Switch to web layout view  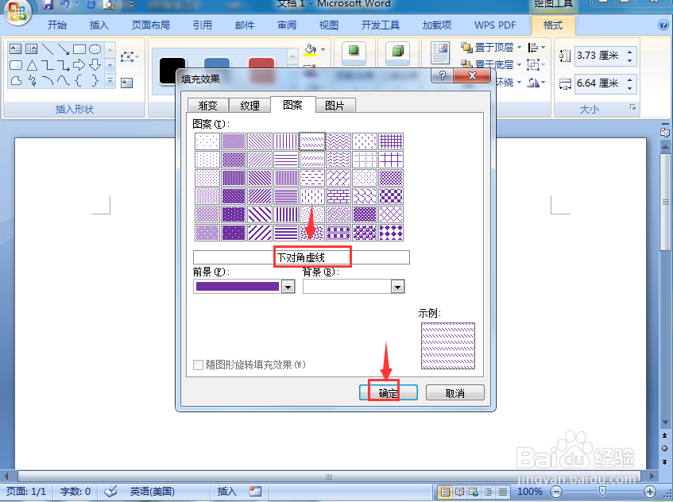click(474, 492)
